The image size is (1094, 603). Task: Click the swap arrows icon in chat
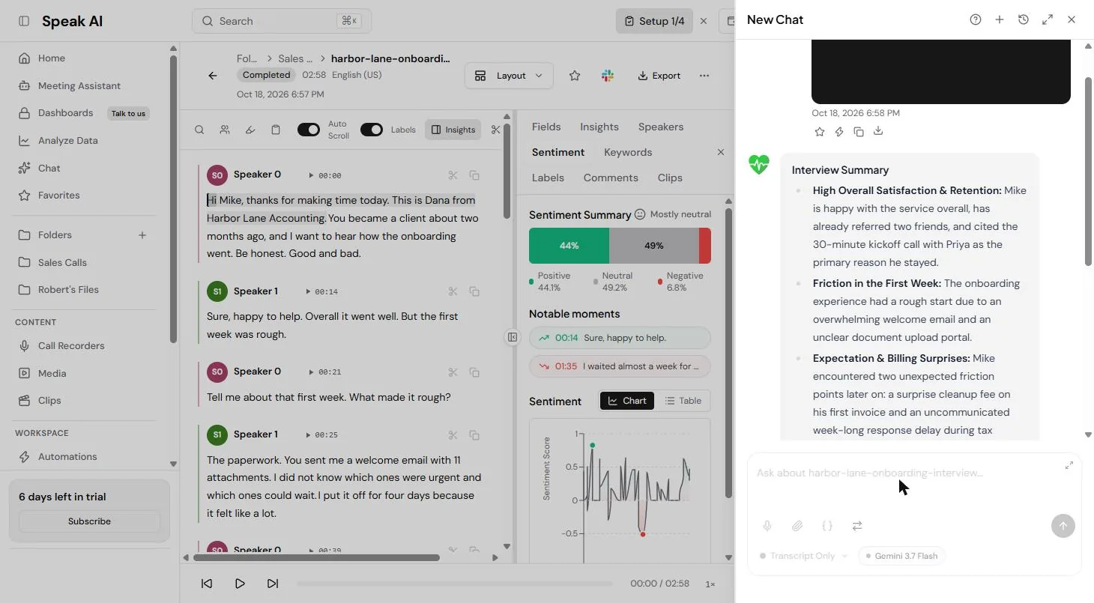pyautogui.click(x=857, y=526)
